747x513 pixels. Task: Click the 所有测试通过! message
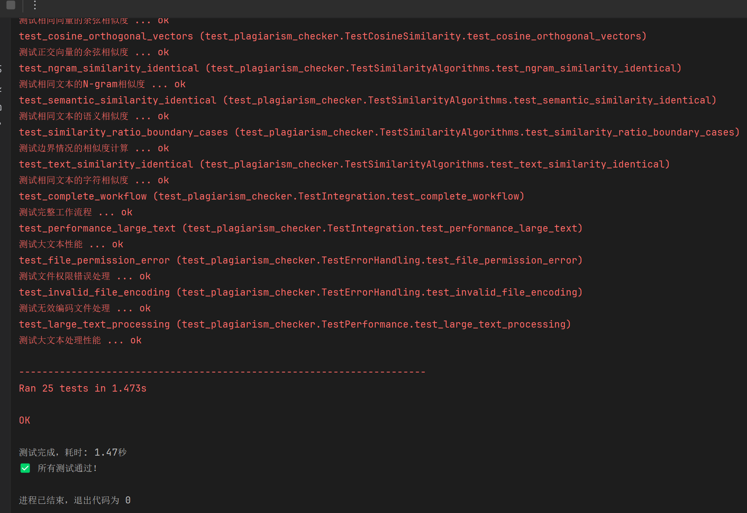(67, 469)
